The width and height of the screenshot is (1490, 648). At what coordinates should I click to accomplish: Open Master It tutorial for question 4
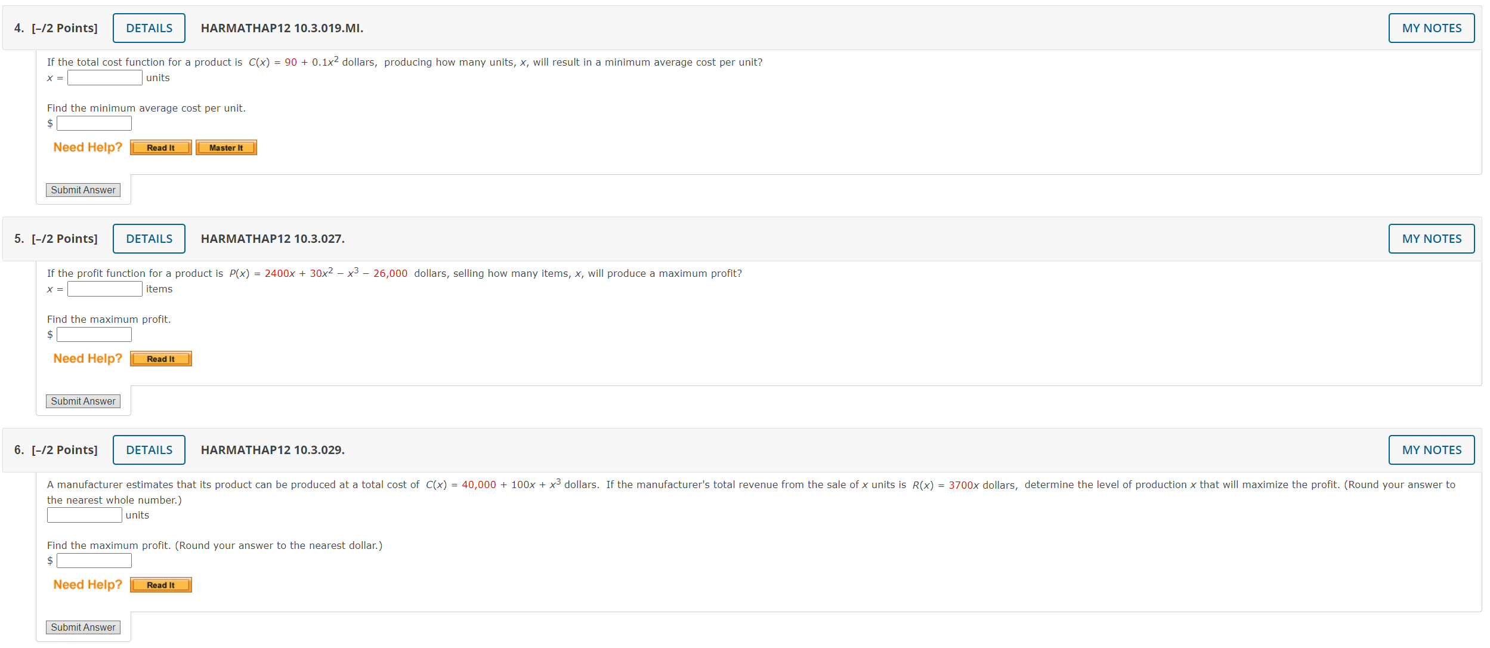click(x=226, y=148)
